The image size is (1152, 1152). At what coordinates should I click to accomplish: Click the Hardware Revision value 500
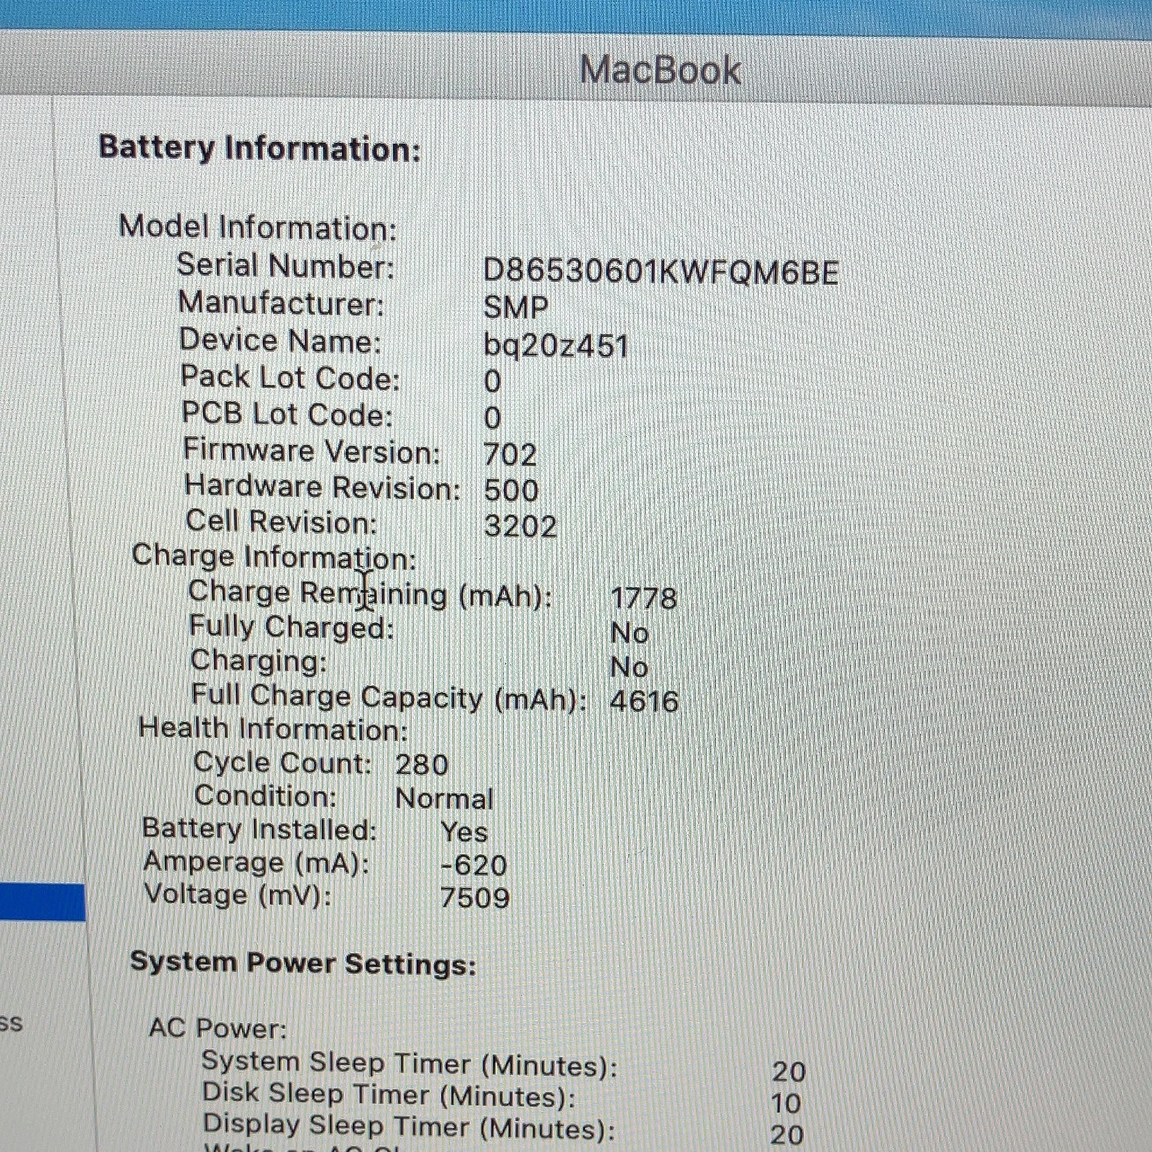[511, 490]
